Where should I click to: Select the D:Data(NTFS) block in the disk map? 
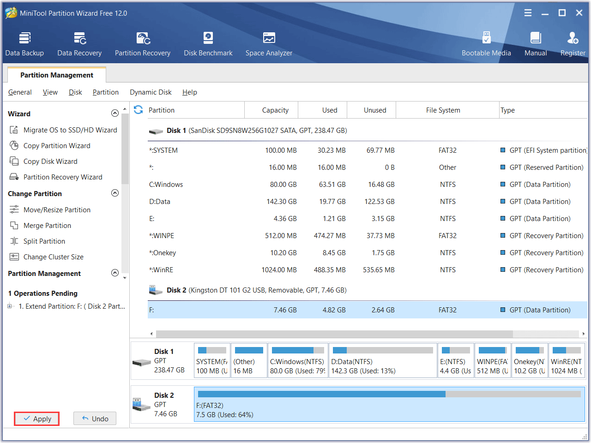click(x=383, y=360)
